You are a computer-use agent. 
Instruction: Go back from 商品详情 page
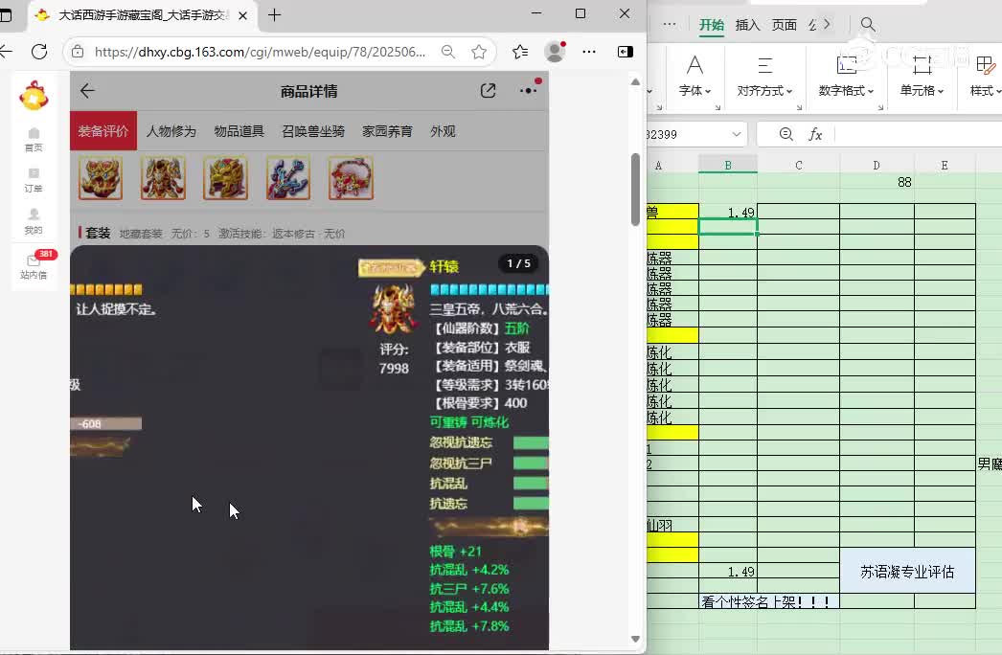pyautogui.click(x=87, y=91)
